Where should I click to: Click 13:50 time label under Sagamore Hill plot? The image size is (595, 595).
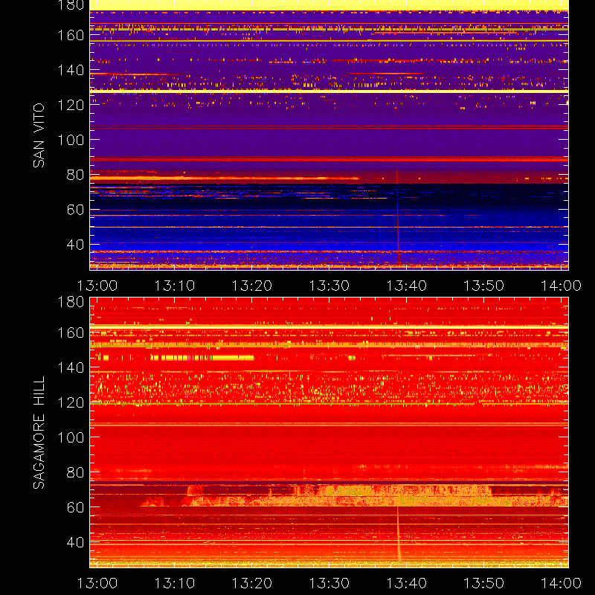tap(484, 583)
